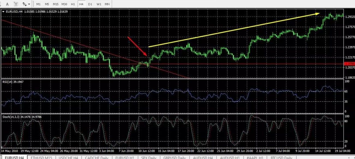Click the red horizontal line price tag
The image size is (355, 159).
click(x=350, y=64)
